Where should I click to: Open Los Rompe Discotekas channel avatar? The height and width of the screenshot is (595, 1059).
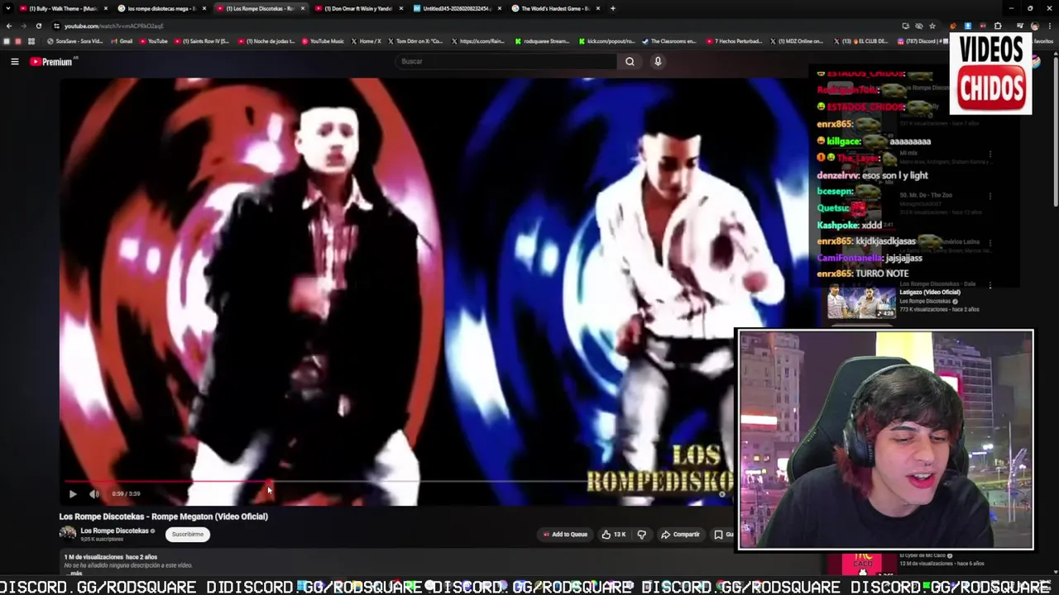tap(68, 533)
